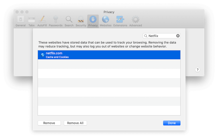Open the Extensions preferences pane
The image size is (218, 137).
[120, 21]
